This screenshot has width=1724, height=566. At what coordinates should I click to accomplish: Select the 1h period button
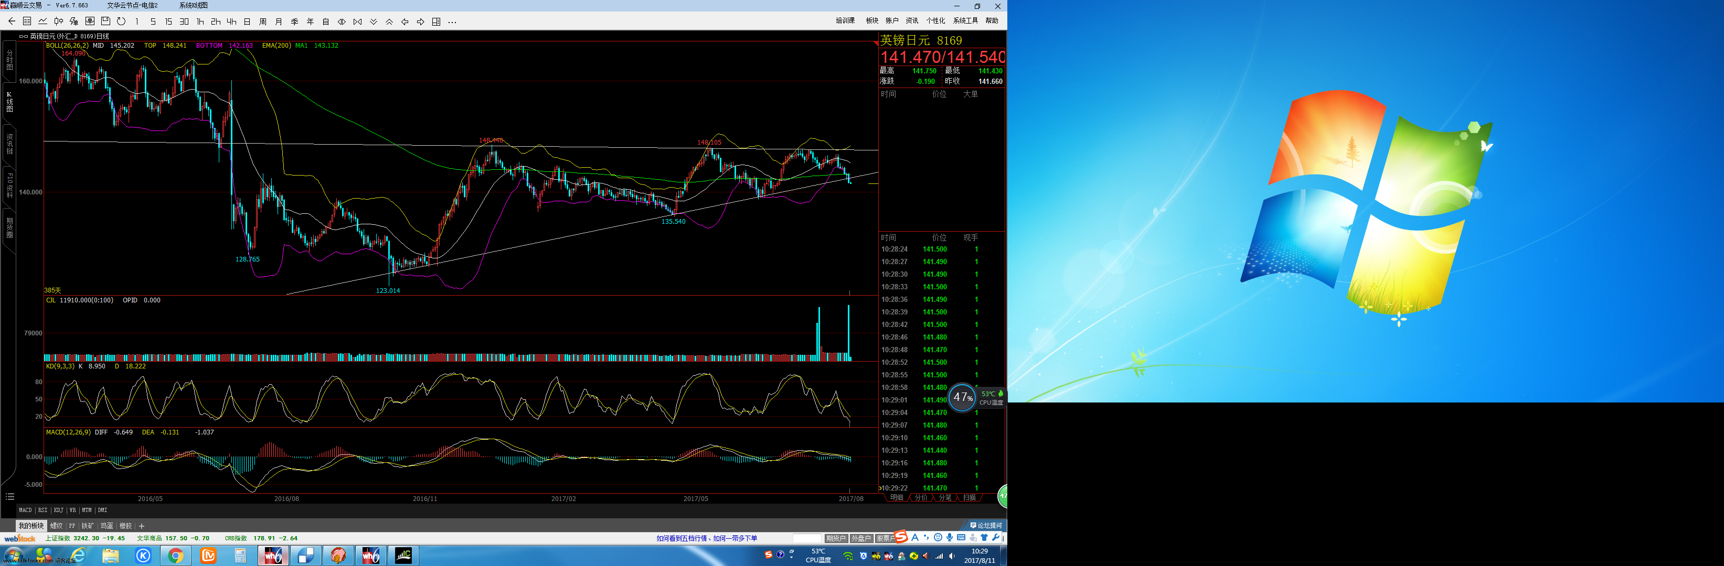point(199,21)
